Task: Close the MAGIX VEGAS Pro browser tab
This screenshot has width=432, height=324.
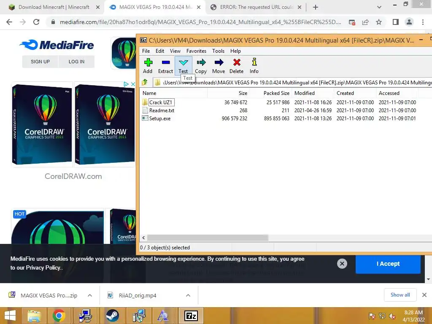Action: click(x=199, y=8)
